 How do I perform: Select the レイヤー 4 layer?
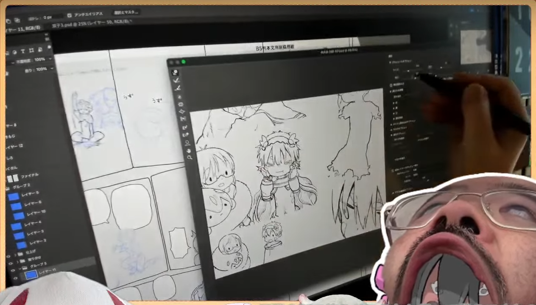pyautogui.click(x=33, y=223)
